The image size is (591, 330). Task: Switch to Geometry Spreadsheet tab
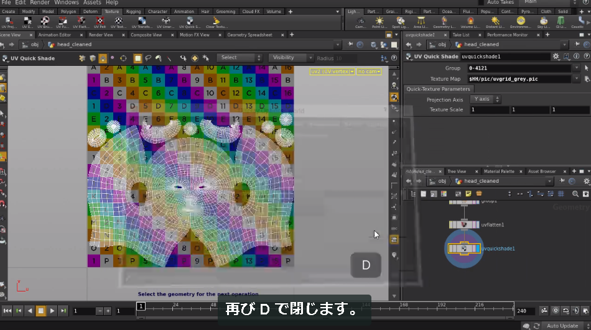pos(249,35)
